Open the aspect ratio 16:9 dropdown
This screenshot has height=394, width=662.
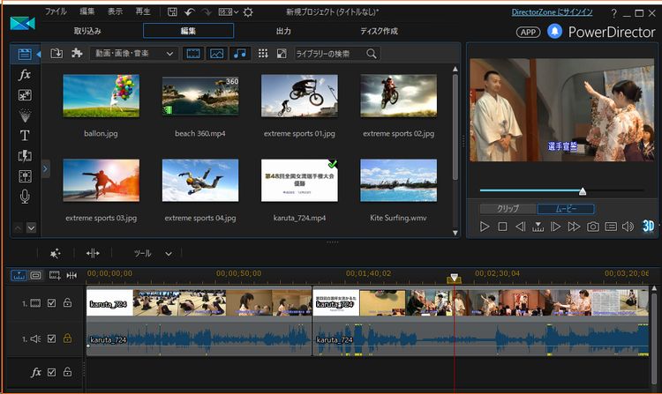229,11
